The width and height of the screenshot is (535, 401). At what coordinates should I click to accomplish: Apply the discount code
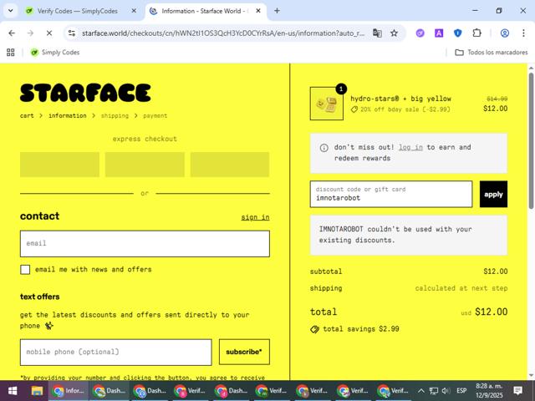(x=493, y=194)
